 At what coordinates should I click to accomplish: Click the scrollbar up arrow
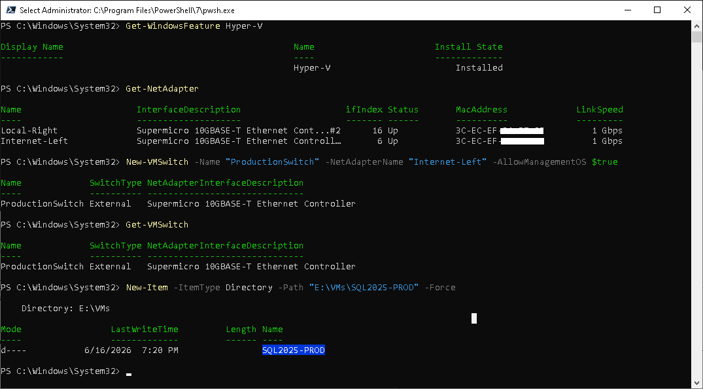(695, 25)
